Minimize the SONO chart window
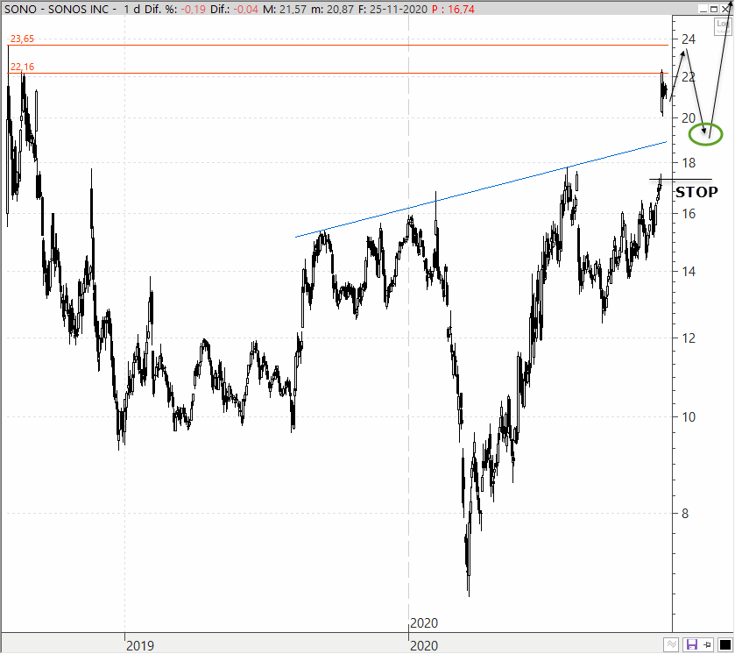 click(703, 10)
